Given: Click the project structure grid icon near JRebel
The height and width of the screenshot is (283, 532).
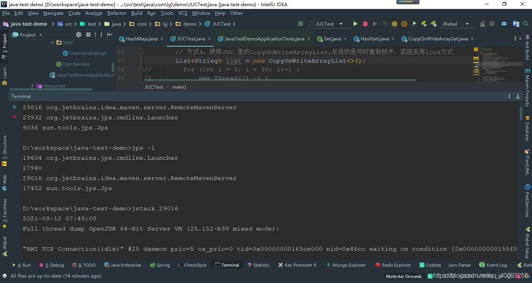Looking at the screenshot, I should click(x=504, y=24).
